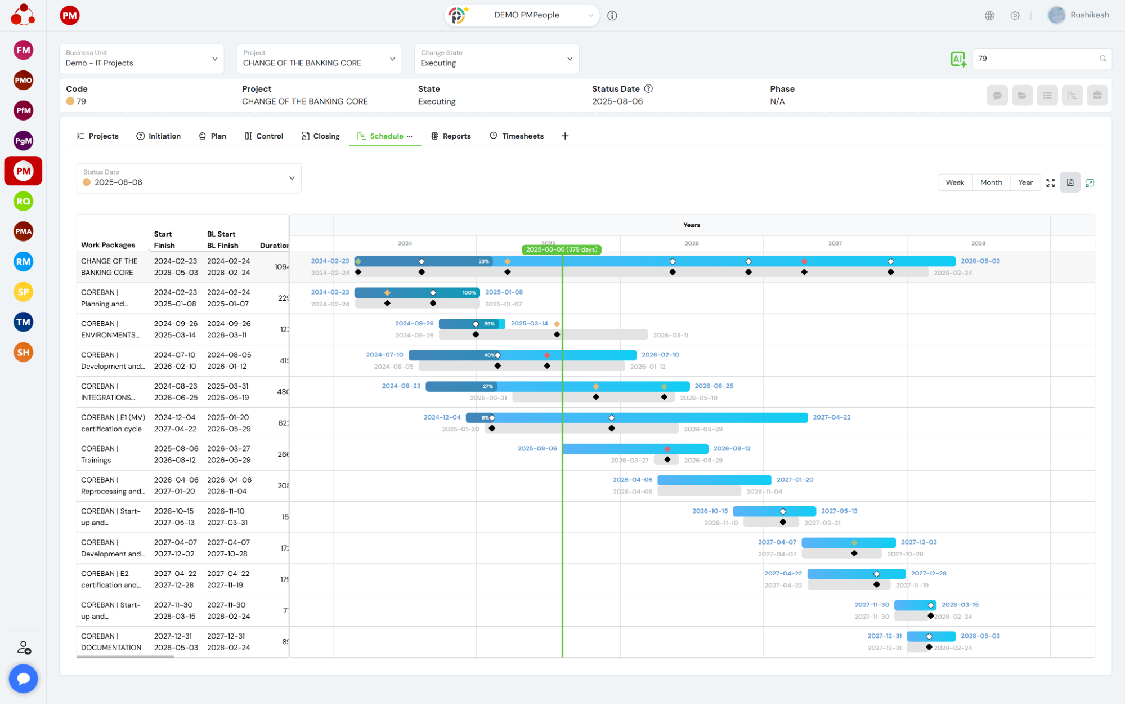Open the PMO module in sidebar

point(23,80)
